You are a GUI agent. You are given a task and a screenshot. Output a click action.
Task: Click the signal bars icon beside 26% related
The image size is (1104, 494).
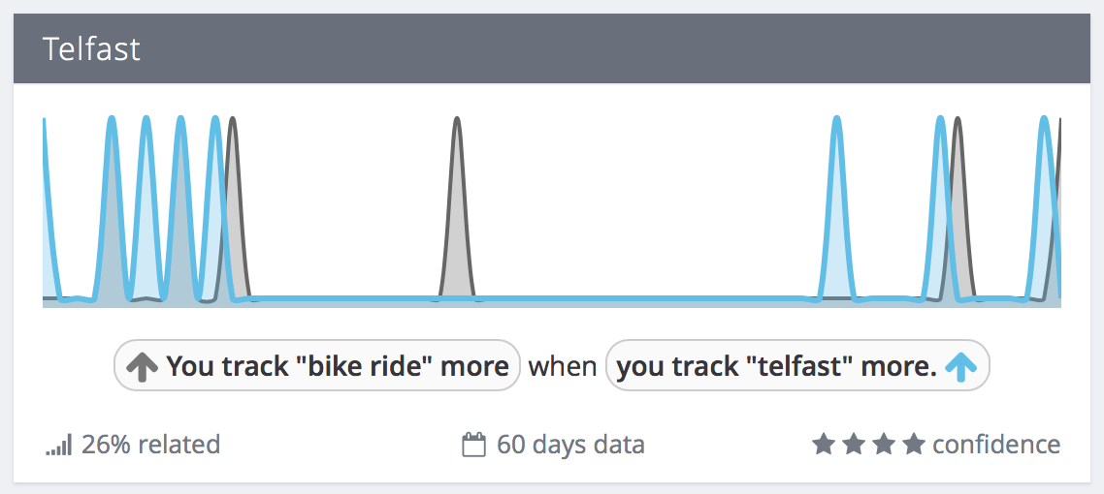pyautogui.click(x=59, y=446)
